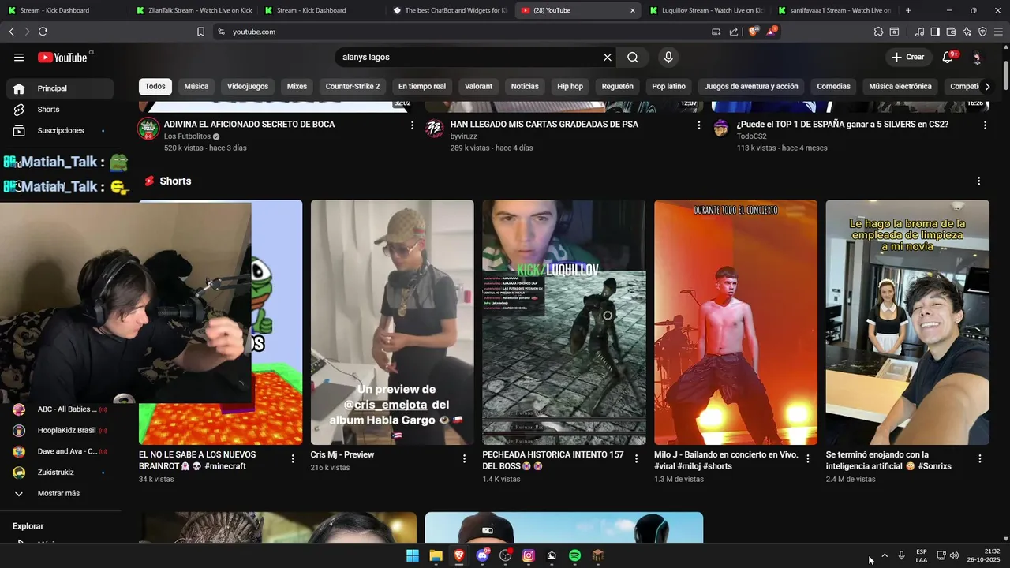Select the Todos filter chip

pyautogui.click(x=155, y=87)
